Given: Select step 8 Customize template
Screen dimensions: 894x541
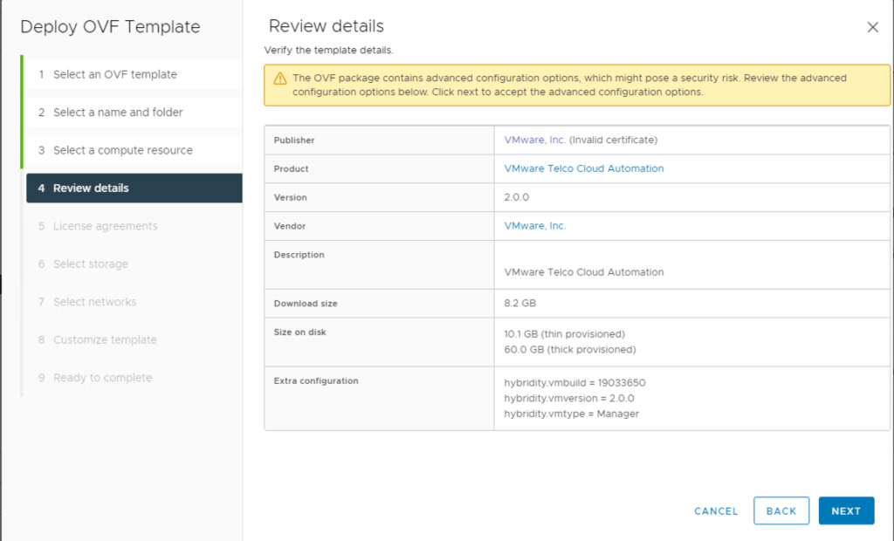Looking at the screenshot, I should (134, 339).
